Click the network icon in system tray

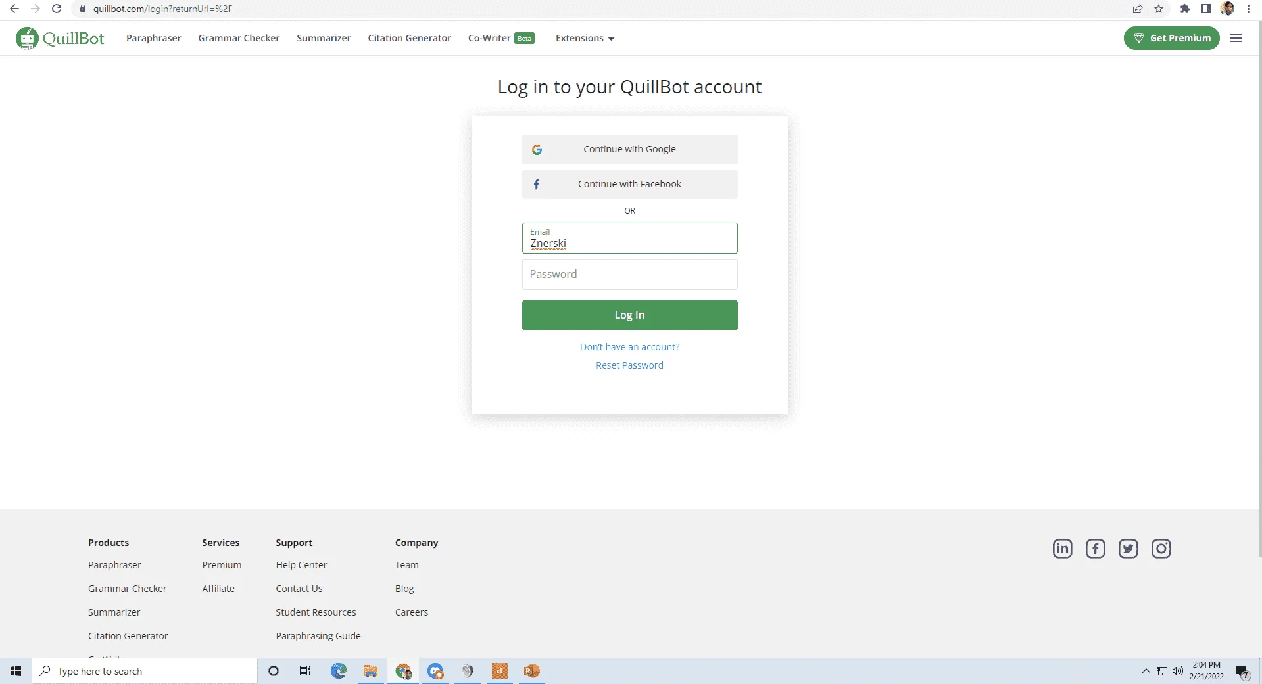1162,671
